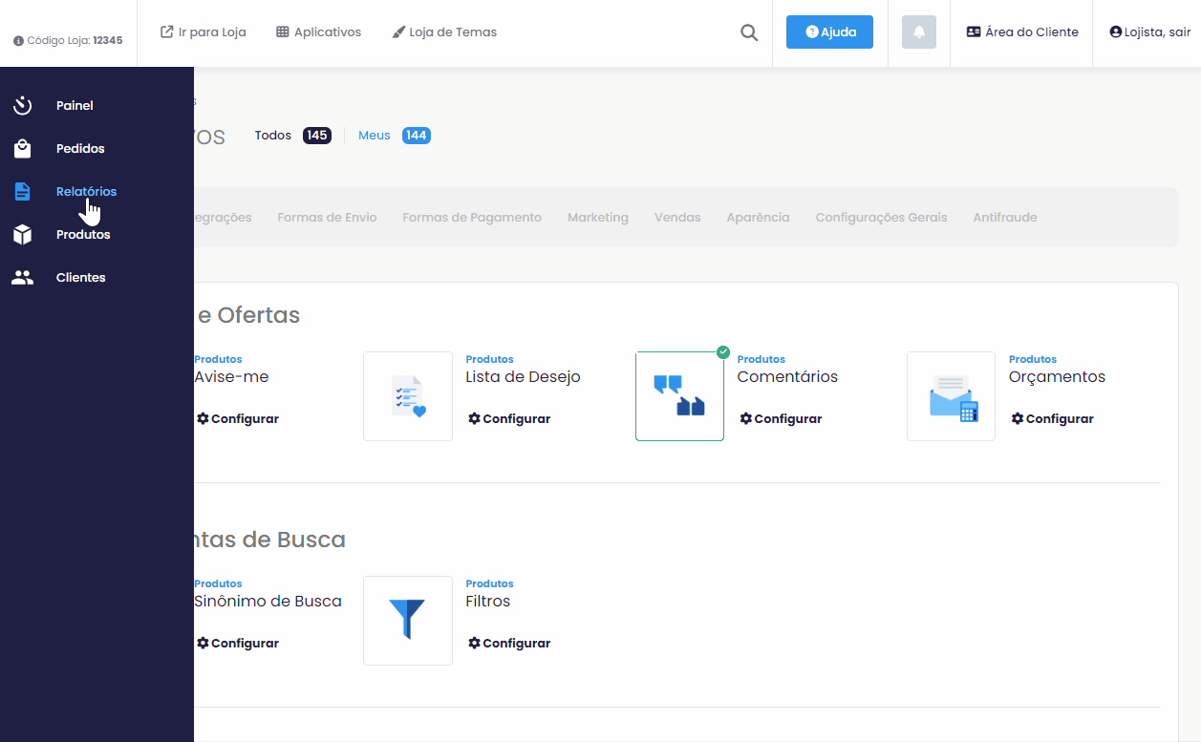1201x742 pixels.
Task: Click the Clientes people icon
Action: [x=23, y=278]
